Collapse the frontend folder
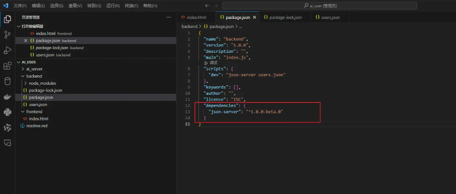This screenshot has height=194, width=456. tap(34, 111)
